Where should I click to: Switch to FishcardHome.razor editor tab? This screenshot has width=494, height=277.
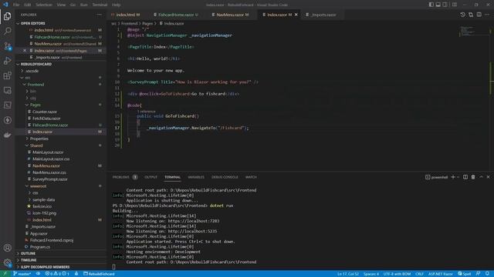point(176,15)
